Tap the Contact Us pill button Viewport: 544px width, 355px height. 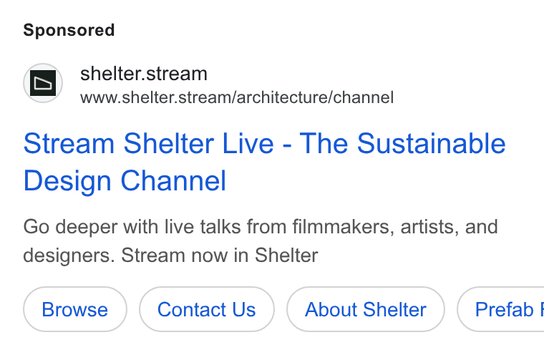tap(207, 309)
